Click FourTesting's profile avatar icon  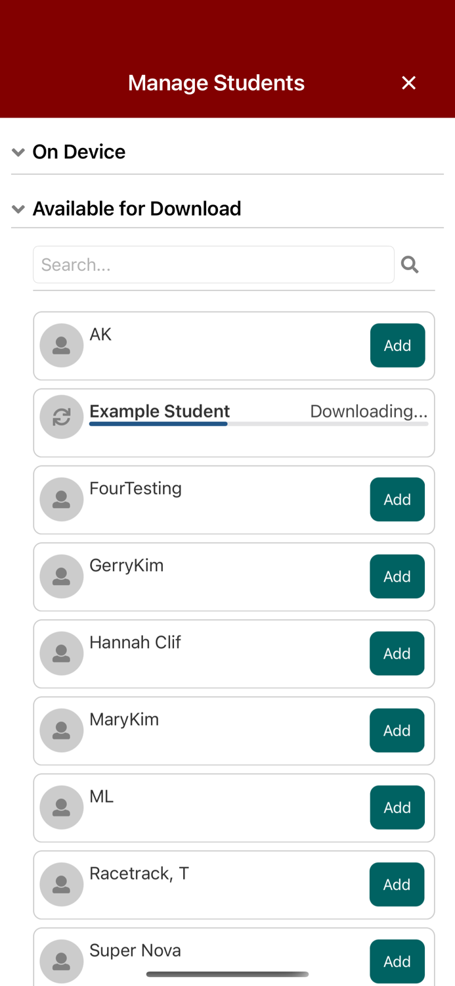point(62,500)
